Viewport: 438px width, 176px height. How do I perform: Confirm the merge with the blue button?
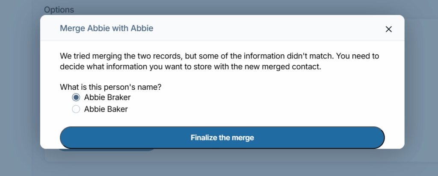coord(222,138)
